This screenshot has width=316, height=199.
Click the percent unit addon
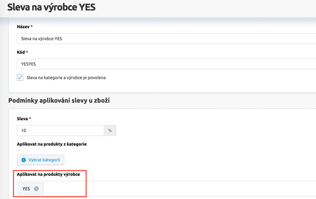coord(110,130)
